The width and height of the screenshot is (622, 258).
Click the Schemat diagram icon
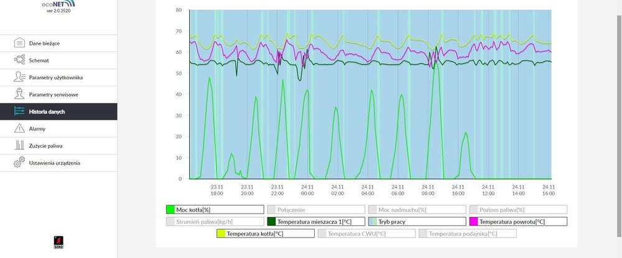pos(19,60)
